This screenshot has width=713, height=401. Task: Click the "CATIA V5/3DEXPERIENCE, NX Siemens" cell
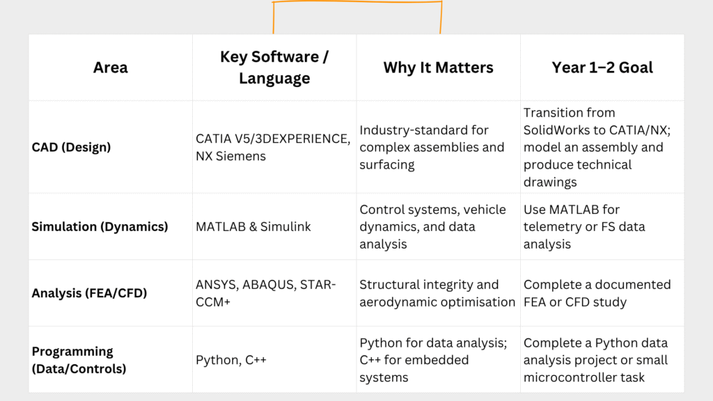coord(273,147)
